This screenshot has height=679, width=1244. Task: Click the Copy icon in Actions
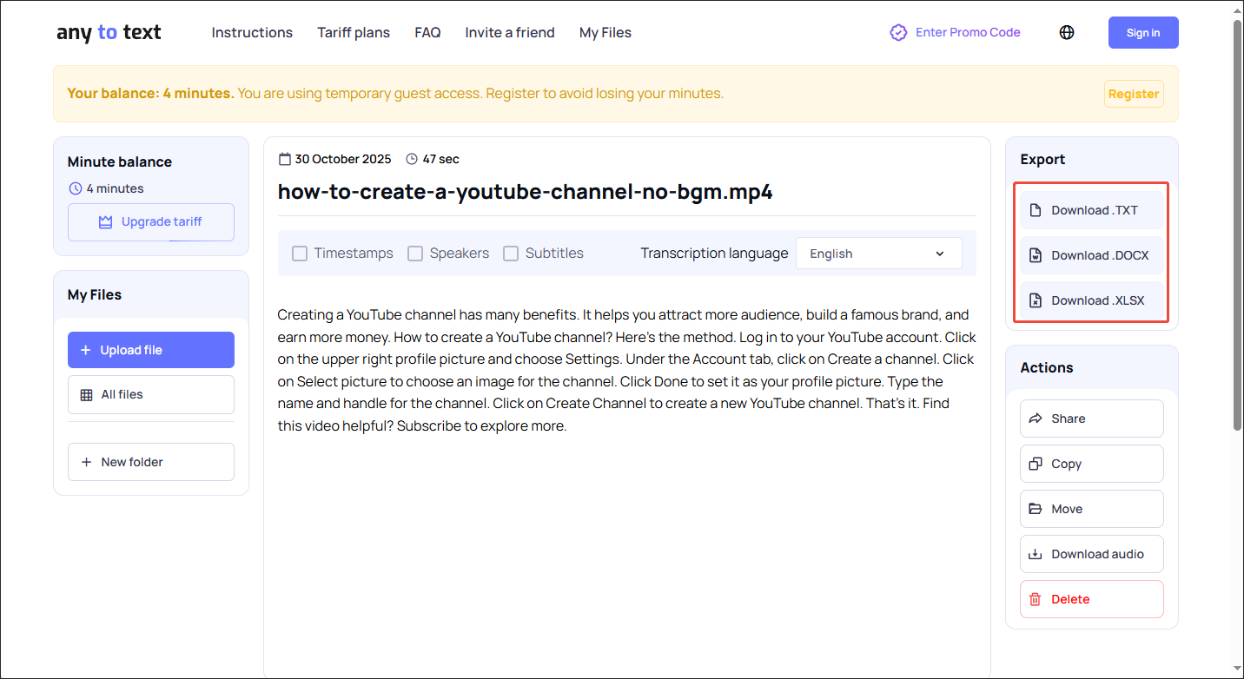1035,464
